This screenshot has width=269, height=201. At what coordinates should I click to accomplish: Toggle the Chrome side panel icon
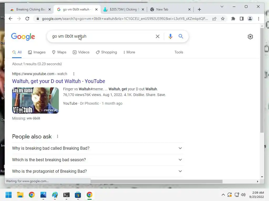(242, 19)
